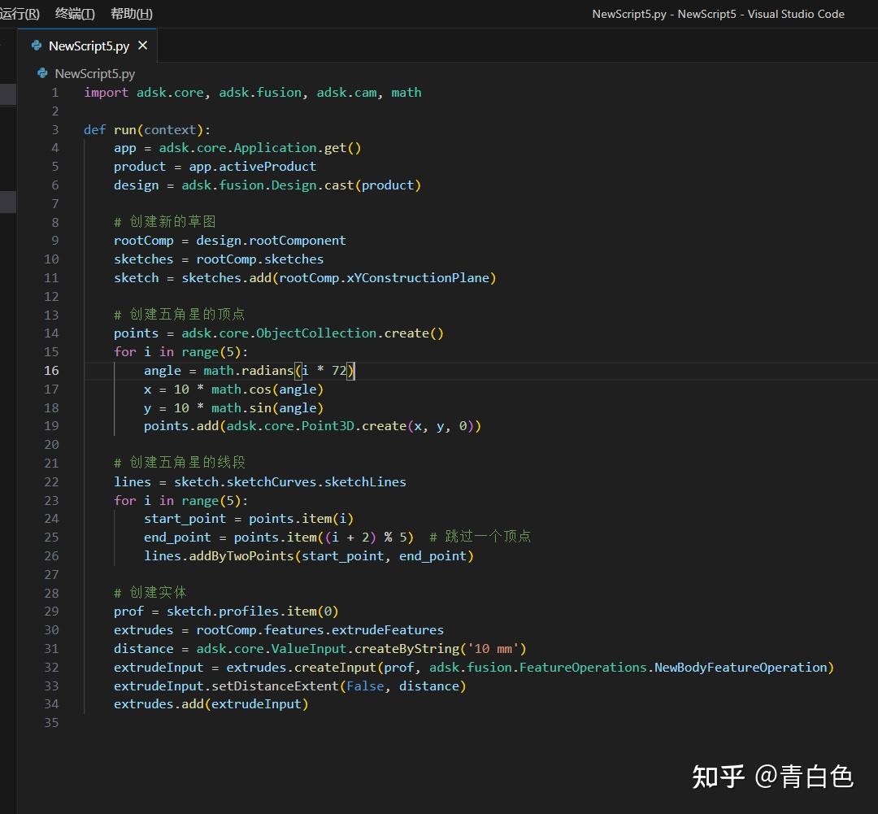Click the comment '# 创建五角星的顶点'
This screenshot has width=878, height=814.
(179, 314)
